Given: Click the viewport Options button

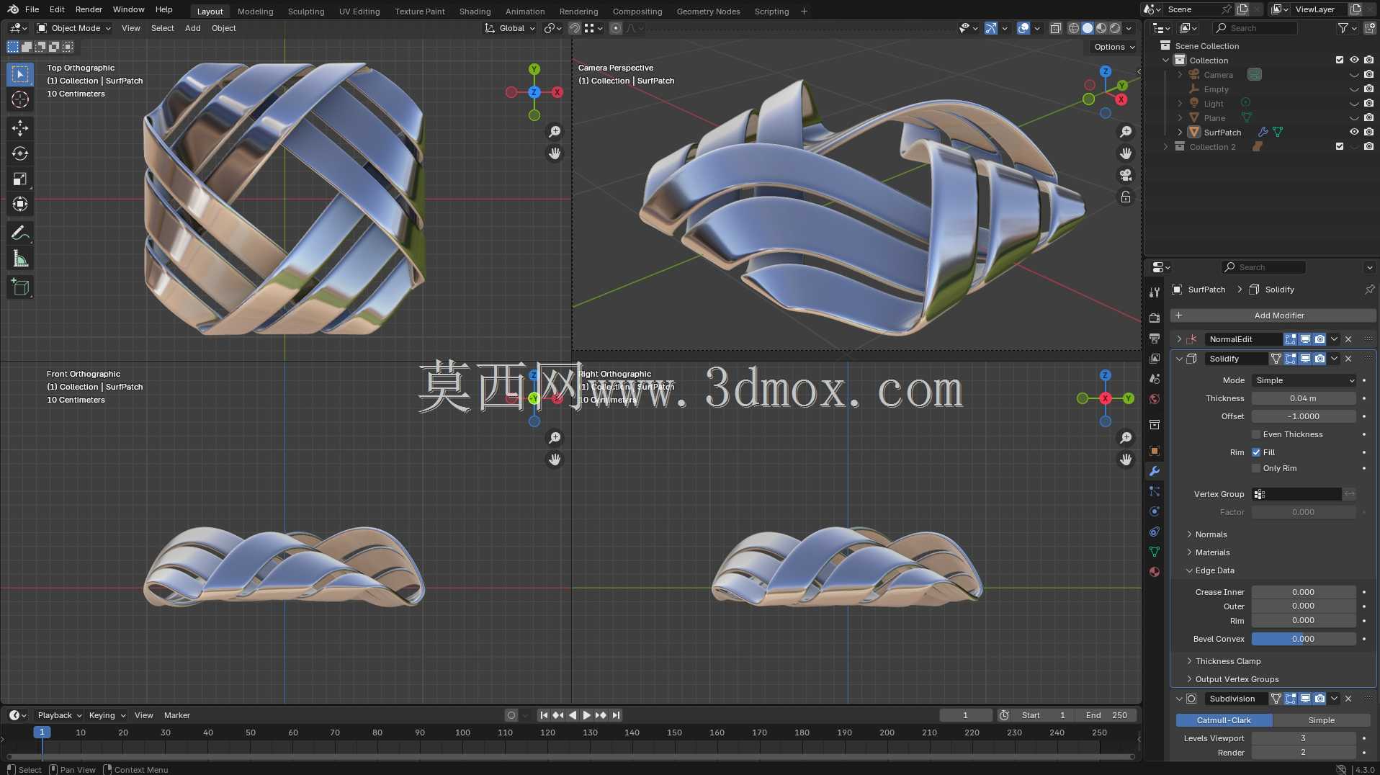Looking at the screenshot, I should (1113, 47).
